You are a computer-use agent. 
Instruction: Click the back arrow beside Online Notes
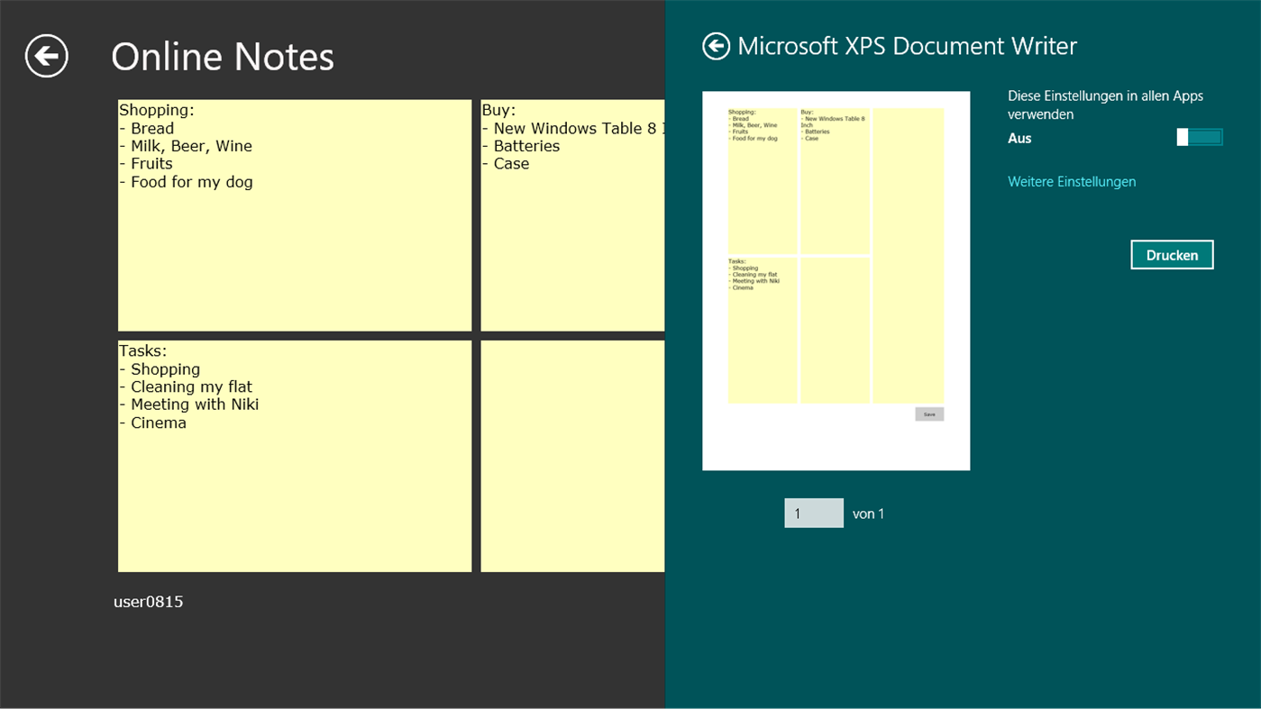46,55
